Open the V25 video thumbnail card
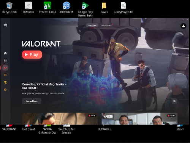This screenshot has height=143, width=190. pyautogui.click(x=139, y=119)
